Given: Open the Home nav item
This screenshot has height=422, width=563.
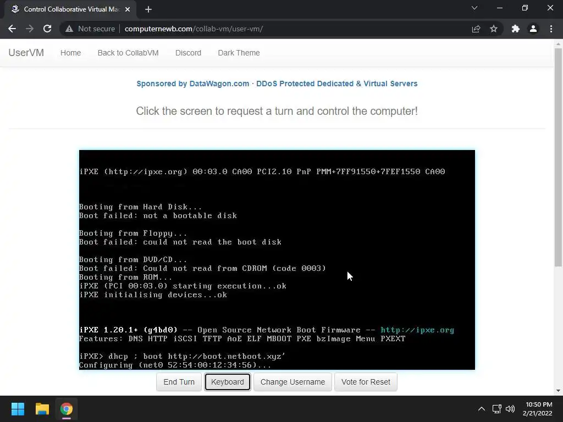Looking at the screenshot, I should click(71, 53).
